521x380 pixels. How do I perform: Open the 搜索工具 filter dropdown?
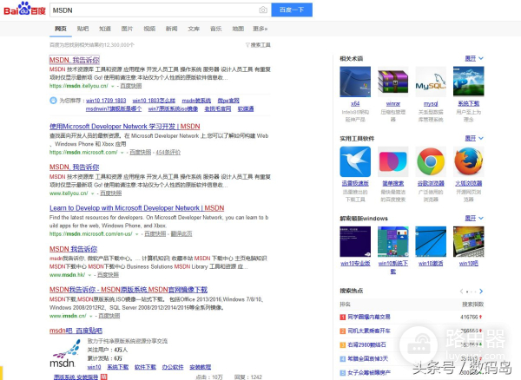point(260,44)
